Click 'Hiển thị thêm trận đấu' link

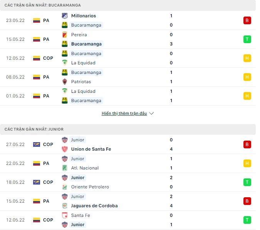[x=124, y=114]
